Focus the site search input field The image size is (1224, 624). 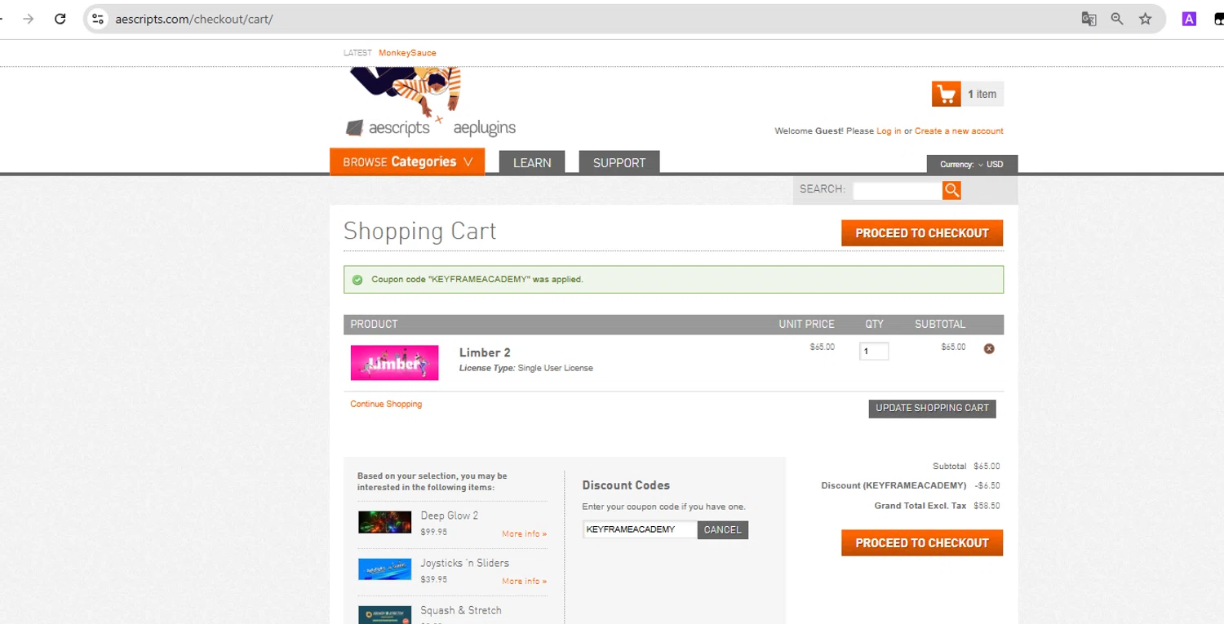(x=898, y=190)
